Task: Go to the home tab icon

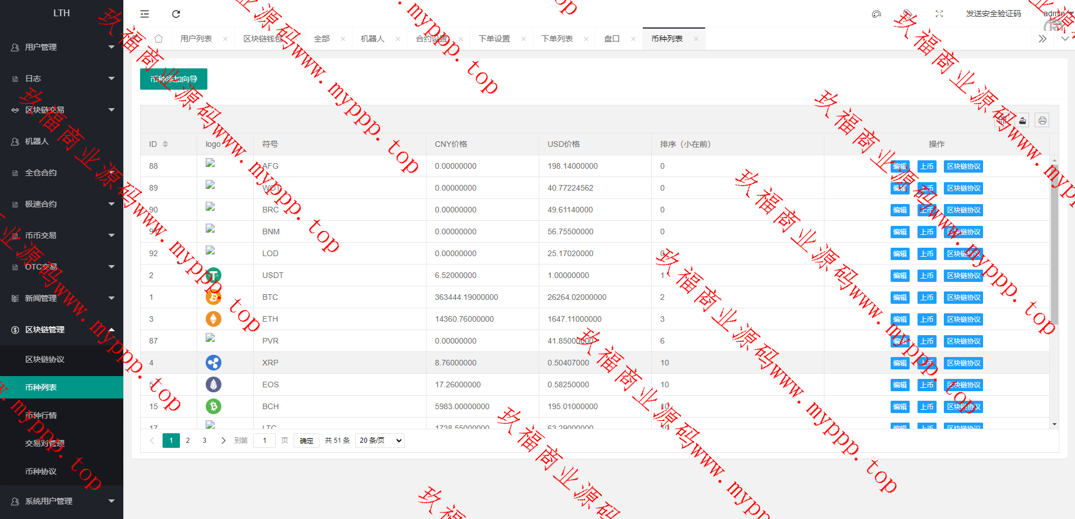Action: pos(159,39)
